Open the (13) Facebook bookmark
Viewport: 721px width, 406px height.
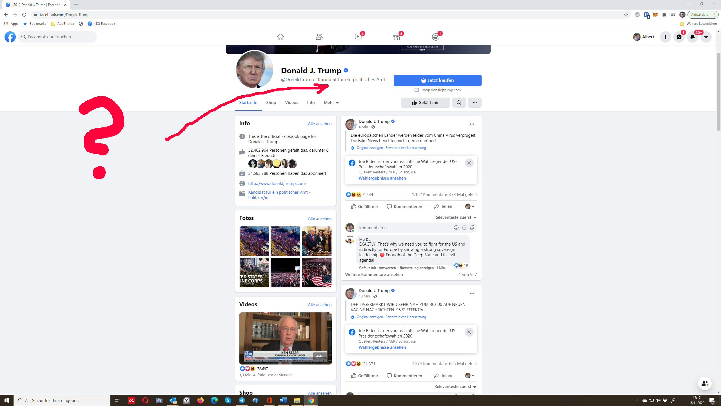101,24
